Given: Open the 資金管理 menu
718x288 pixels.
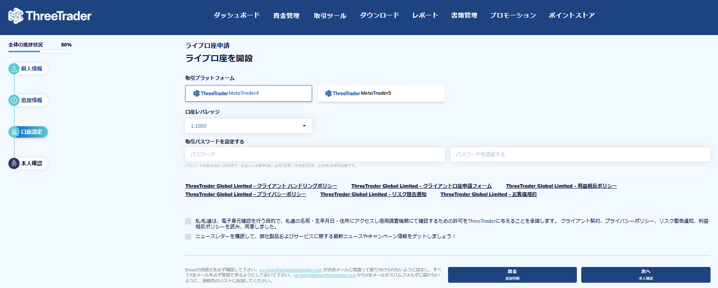Looking at the screenshot, I should coord(286,15).
